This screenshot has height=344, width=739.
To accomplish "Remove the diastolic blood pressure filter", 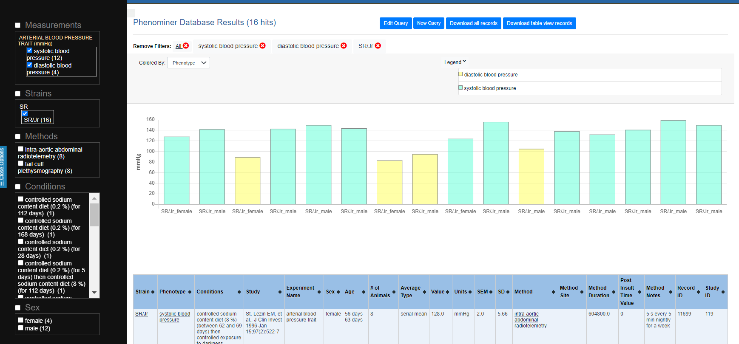I will 344,46.
